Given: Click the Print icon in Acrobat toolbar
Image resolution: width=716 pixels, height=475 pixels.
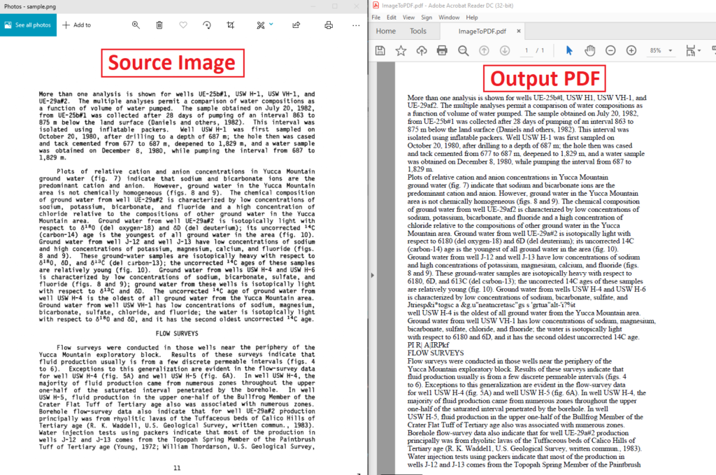Looking at the screenshot, I should (x=441, y=50).
